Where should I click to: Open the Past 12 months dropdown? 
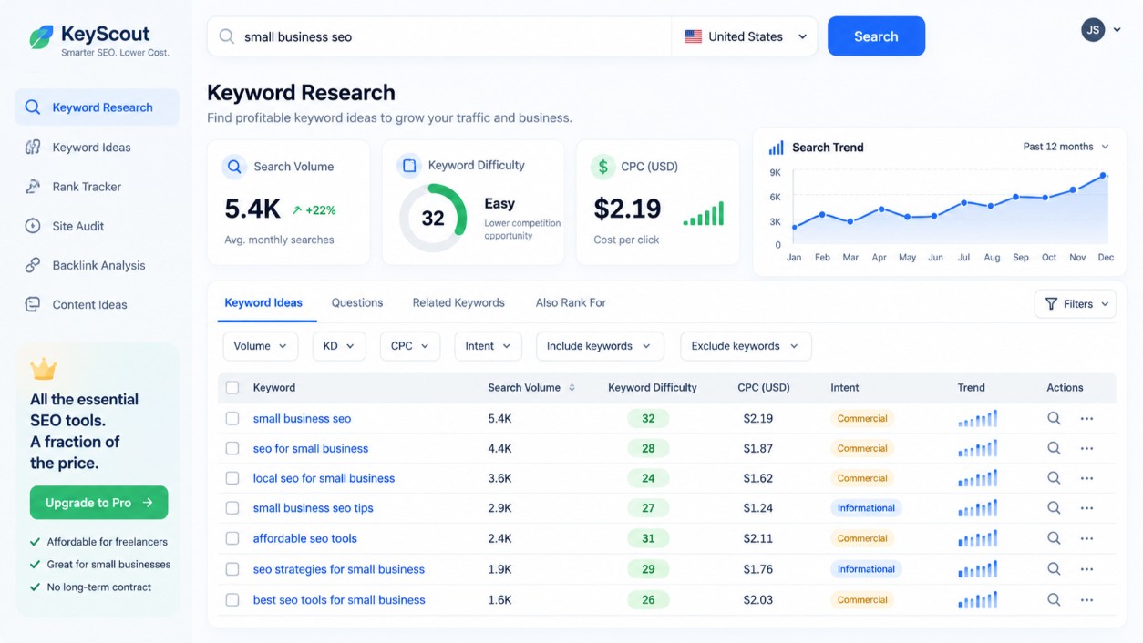(x=1066, y=147)
